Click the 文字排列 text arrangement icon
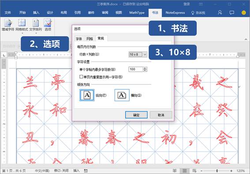The width and height of the screenshot is (250, 174). point(36,25)
